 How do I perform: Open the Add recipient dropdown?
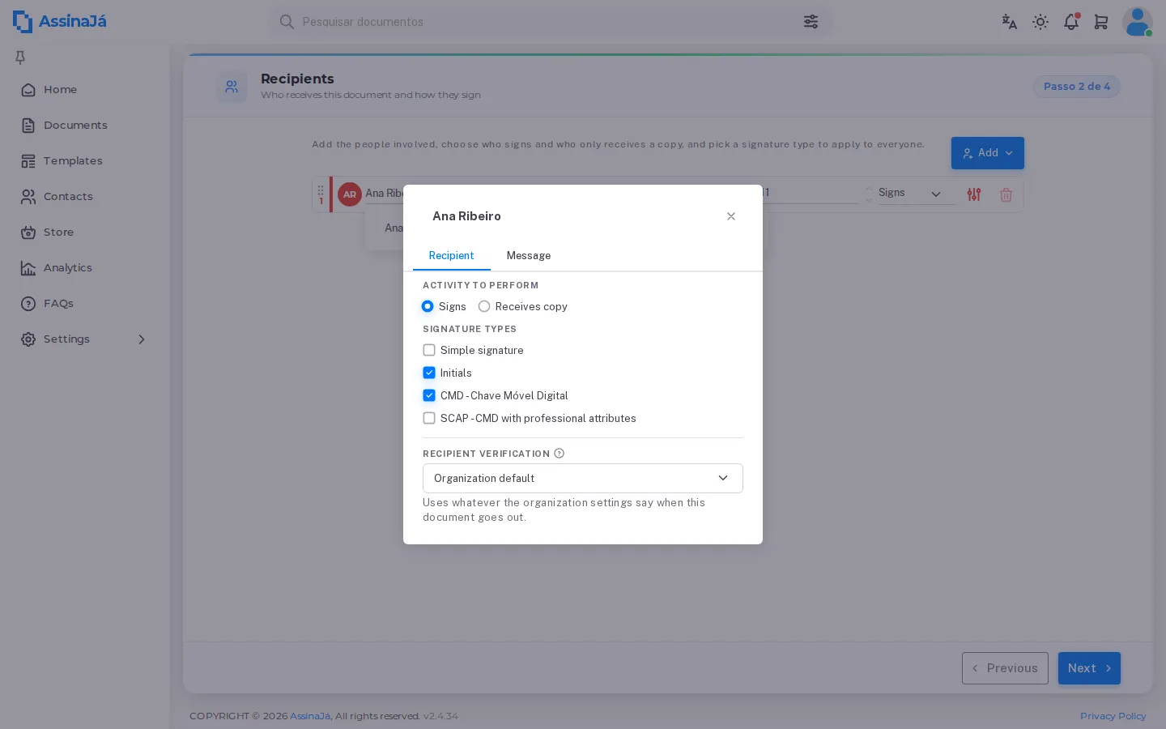pyautogui.click(x=988, y=153)
